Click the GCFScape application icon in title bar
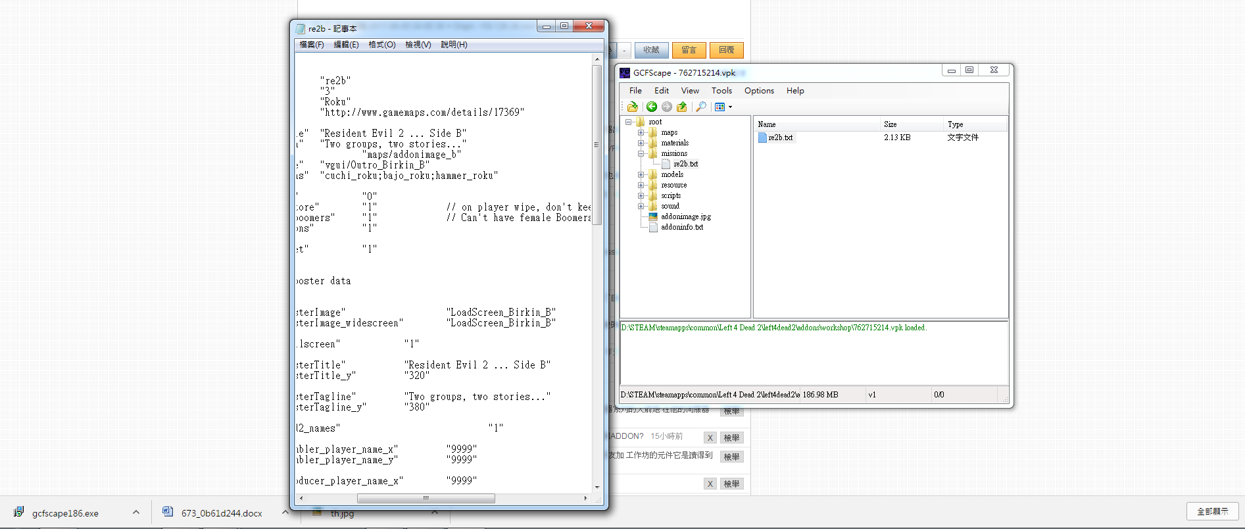Screen dimensions: 1245x529 click(625, 73)
